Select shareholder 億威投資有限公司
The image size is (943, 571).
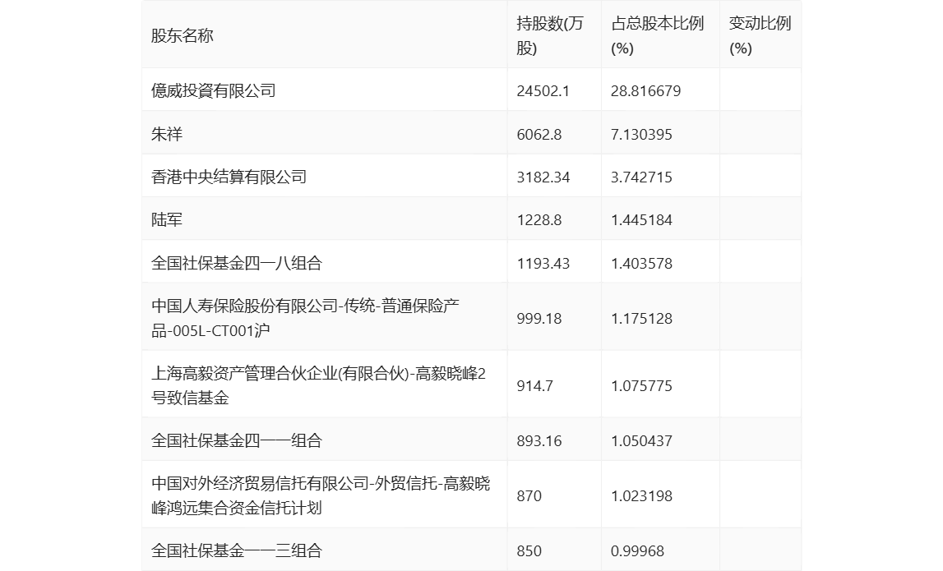pos(214,90)
